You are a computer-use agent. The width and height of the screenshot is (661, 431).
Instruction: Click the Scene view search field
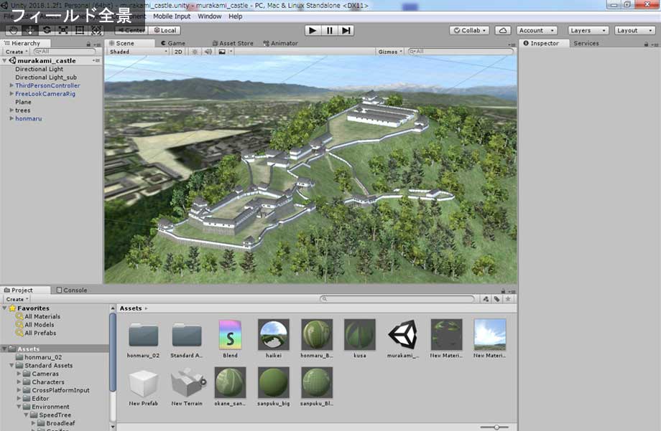click(x=461, y=52)
